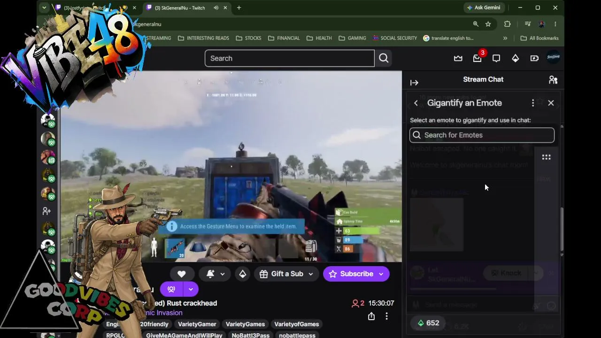Click the Ask Gemini button
Screen dimensions: 601x338
click(483, 8)
